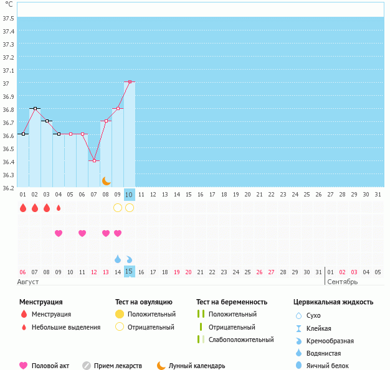Click the Лунный календарь legend moon icon

tap(161, 366)
